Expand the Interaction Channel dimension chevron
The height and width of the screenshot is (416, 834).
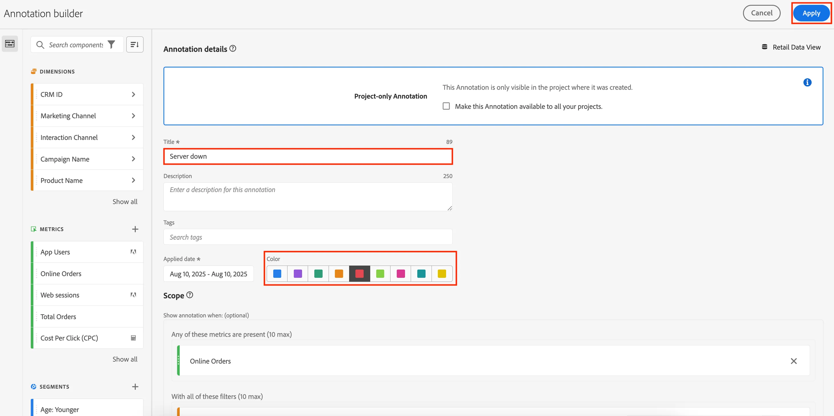coord(133,138)
